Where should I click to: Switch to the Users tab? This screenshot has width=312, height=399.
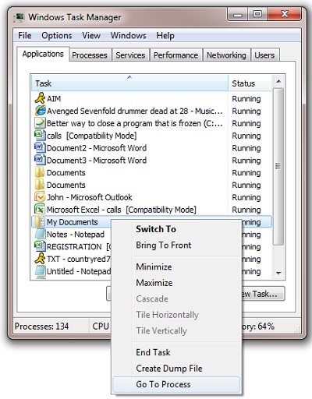pos(264,55)
